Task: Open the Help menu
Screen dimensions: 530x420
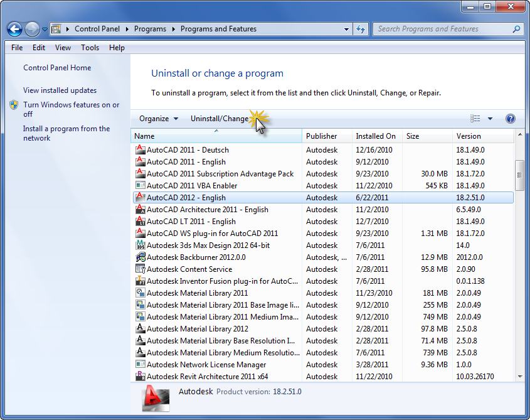Action: click(117, 48)
